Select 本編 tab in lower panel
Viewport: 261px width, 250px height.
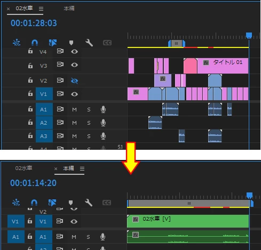click(68, 168)
